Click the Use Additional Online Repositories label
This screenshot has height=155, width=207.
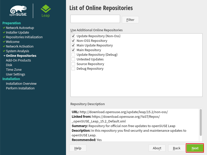pos(97,30)
